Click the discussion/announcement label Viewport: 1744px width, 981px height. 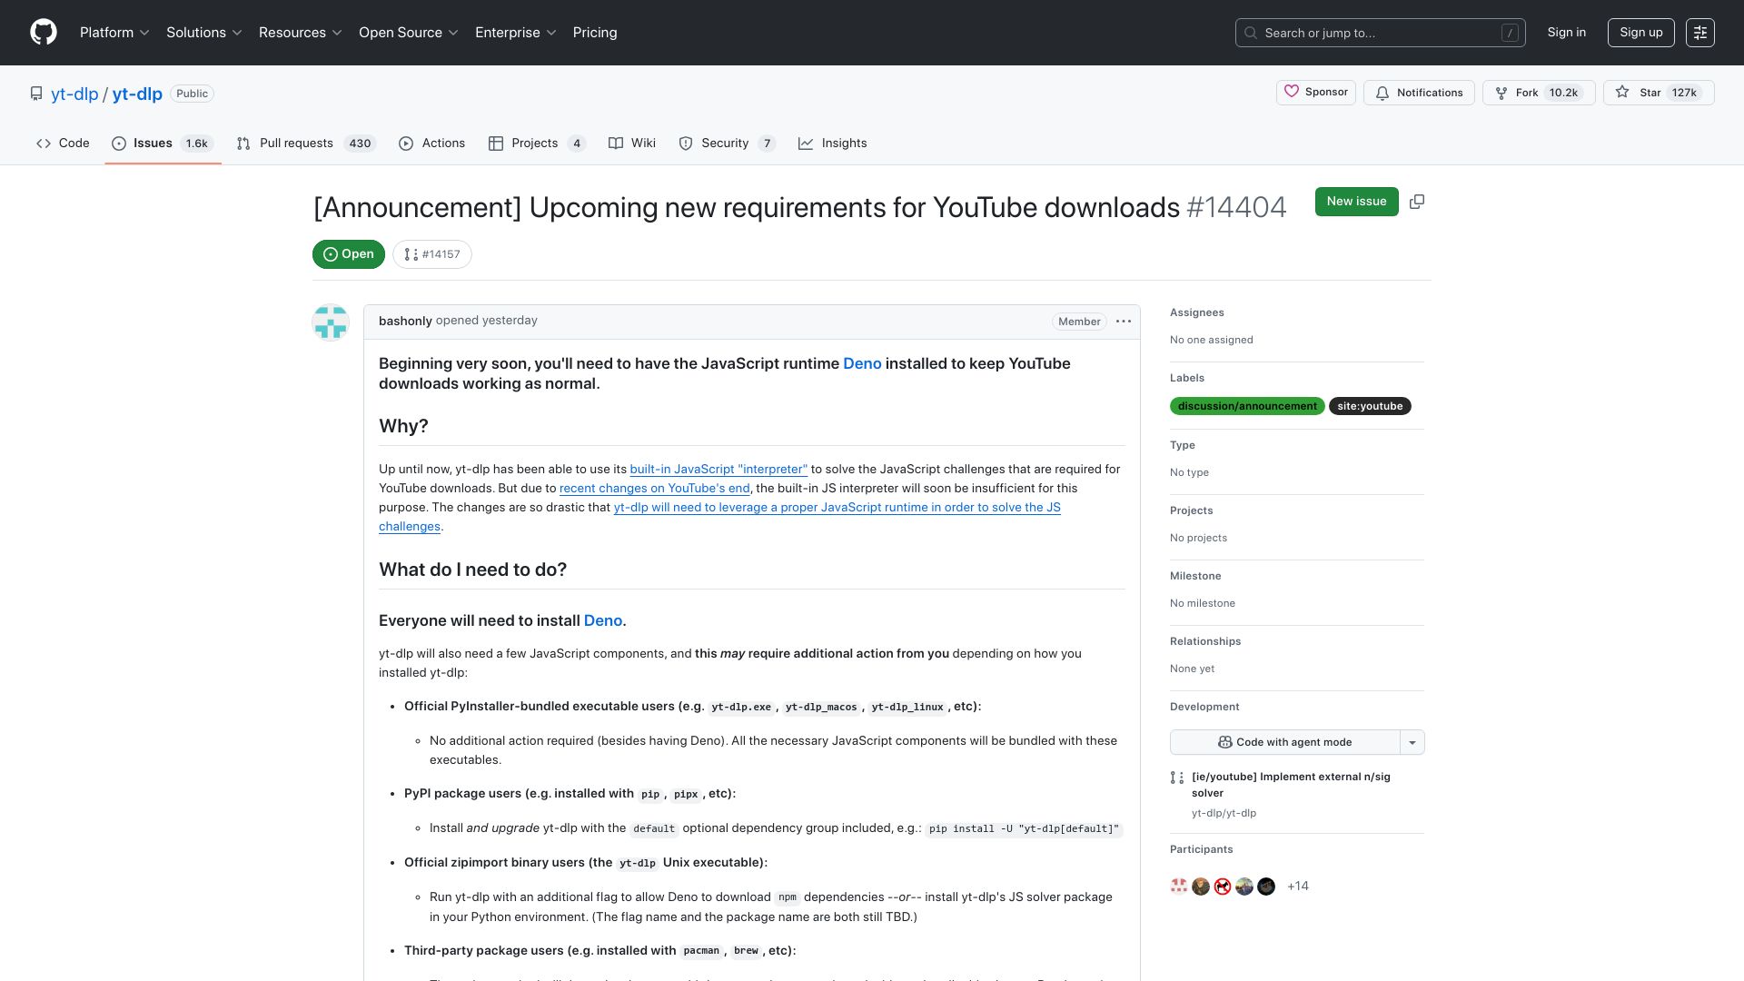[1247, 406]
